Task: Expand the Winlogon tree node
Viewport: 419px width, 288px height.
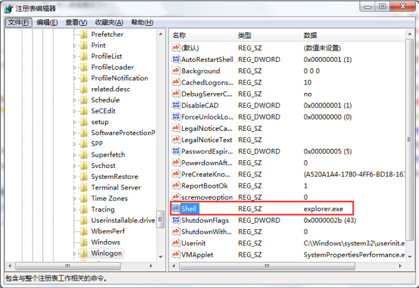Action: pyautogui.click(x=76, y=253)
